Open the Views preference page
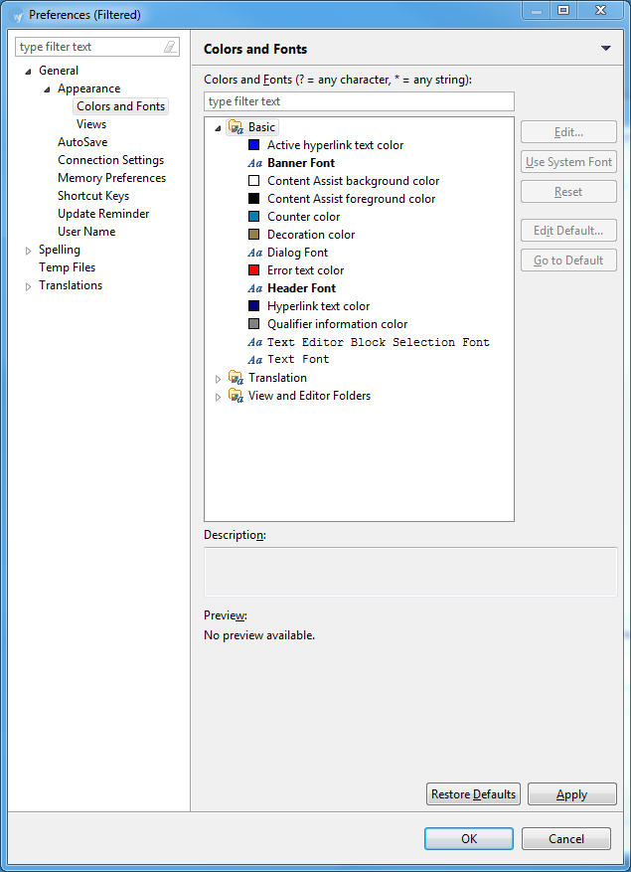This screenshot has width=631, height=872. pos(91,124)
